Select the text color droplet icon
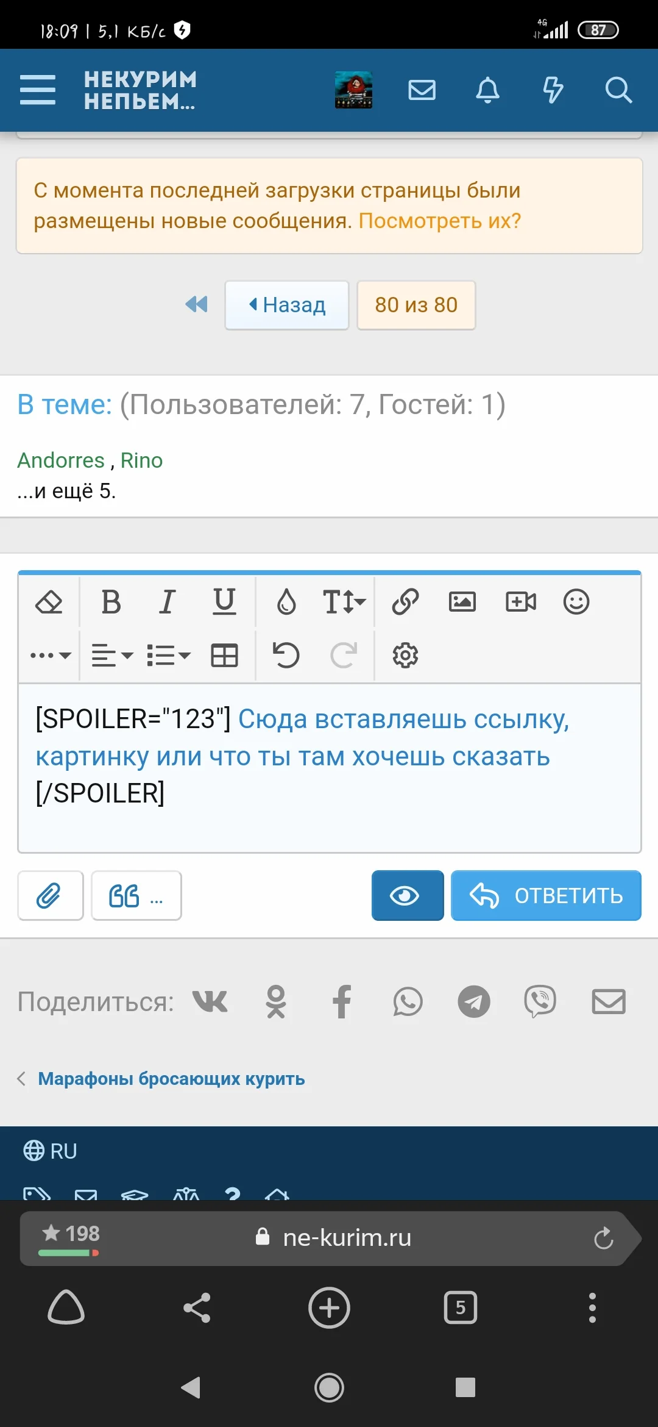Image resolution: width=658 pixels, height=1427 pixels. 286,602
